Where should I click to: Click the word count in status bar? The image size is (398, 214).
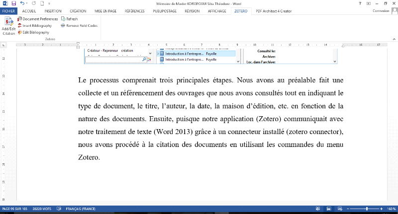42,209
